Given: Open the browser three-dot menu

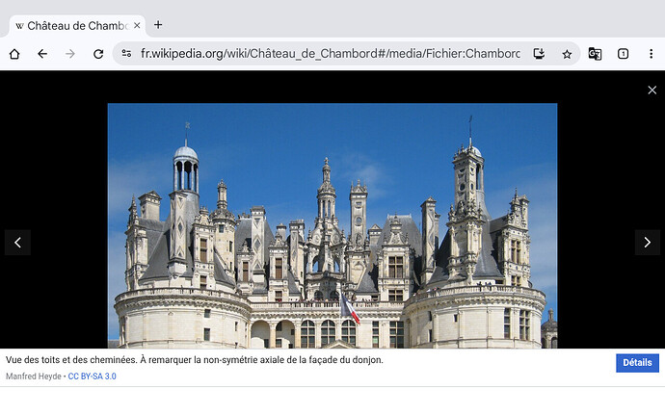Looking at the screenshot, I should [651, 54].
